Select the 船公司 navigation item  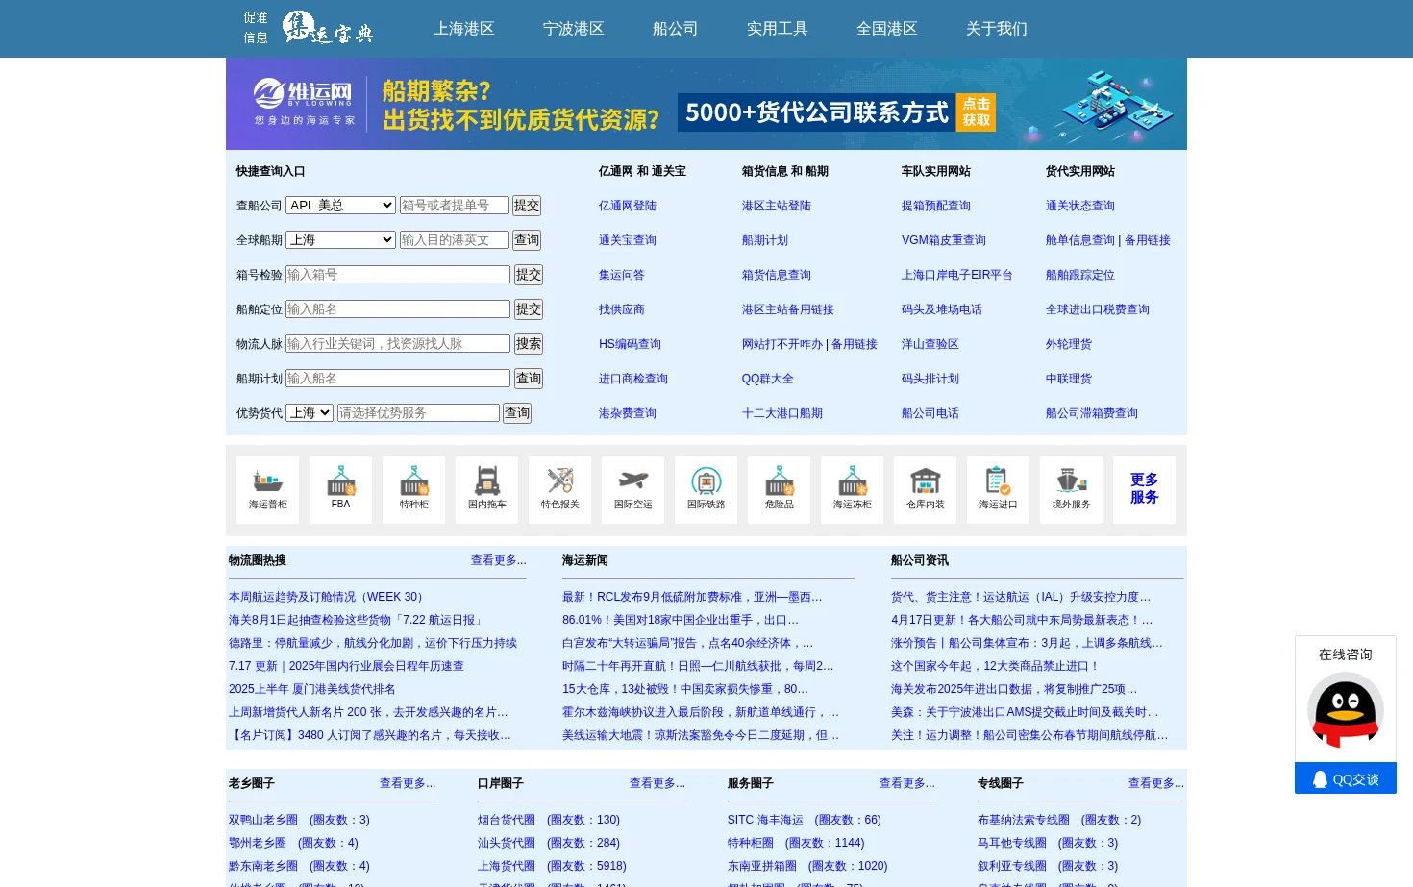[676, 29]
